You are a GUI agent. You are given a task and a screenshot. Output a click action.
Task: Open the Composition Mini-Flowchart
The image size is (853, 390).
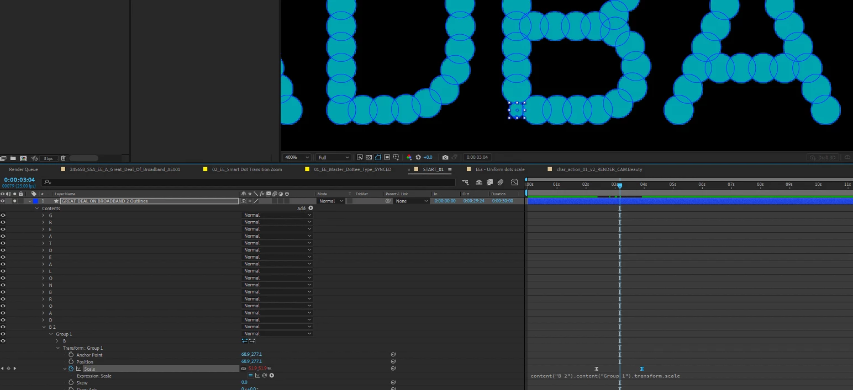(465, 182)
